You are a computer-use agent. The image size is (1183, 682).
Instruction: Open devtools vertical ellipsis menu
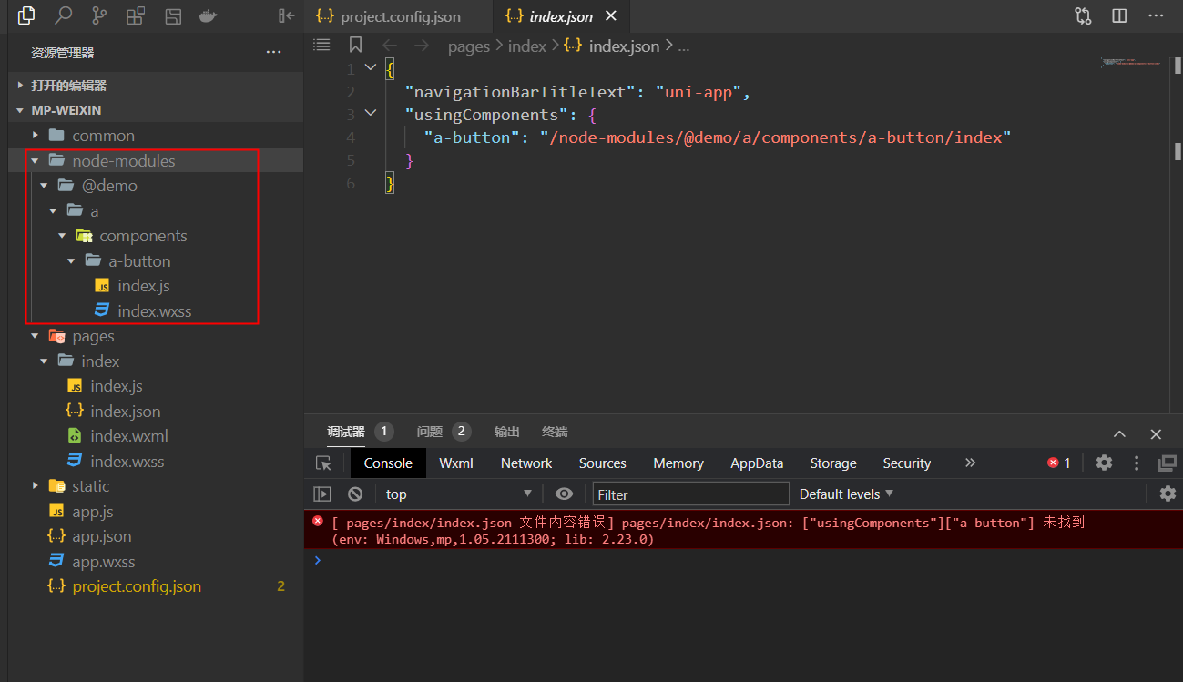click(1136, 463)
